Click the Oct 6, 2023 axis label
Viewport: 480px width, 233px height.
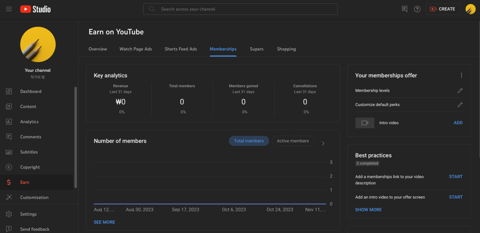click(x=234, y=209)
